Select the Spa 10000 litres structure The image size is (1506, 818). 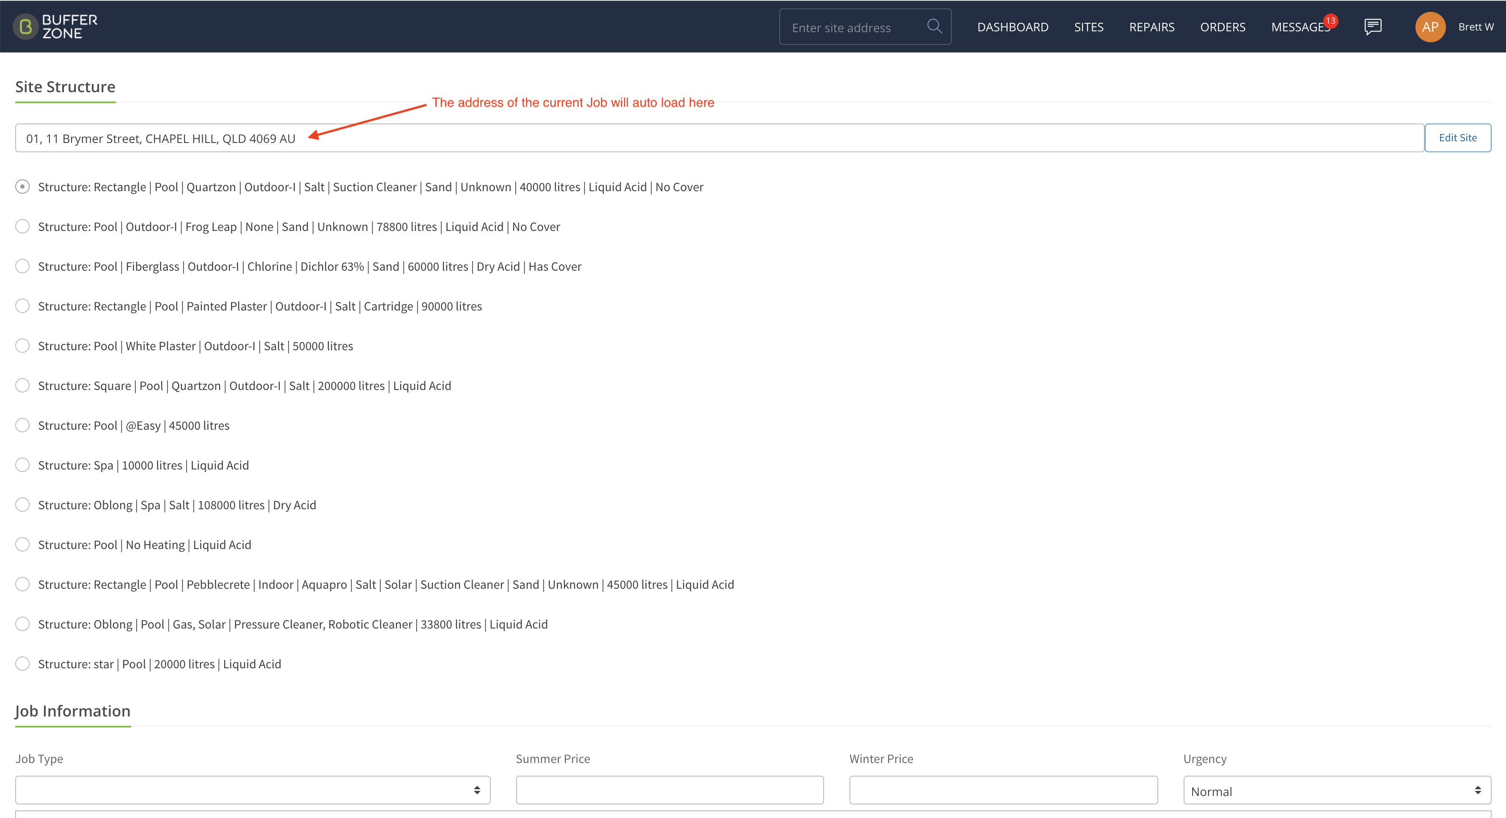[22, 465]
